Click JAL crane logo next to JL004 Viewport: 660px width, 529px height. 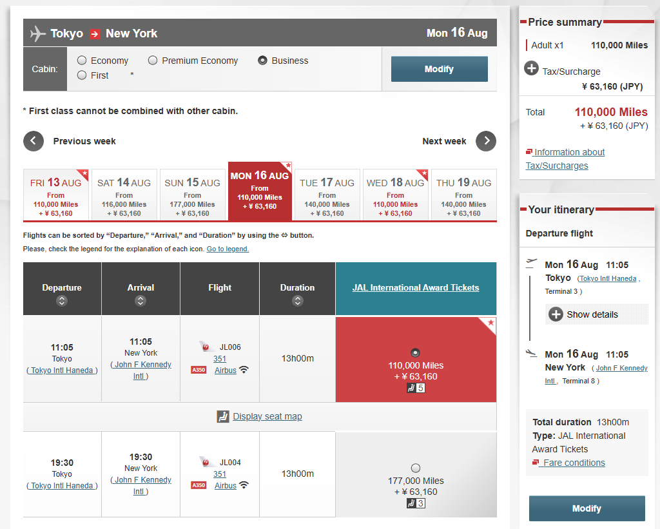point(206,462)
